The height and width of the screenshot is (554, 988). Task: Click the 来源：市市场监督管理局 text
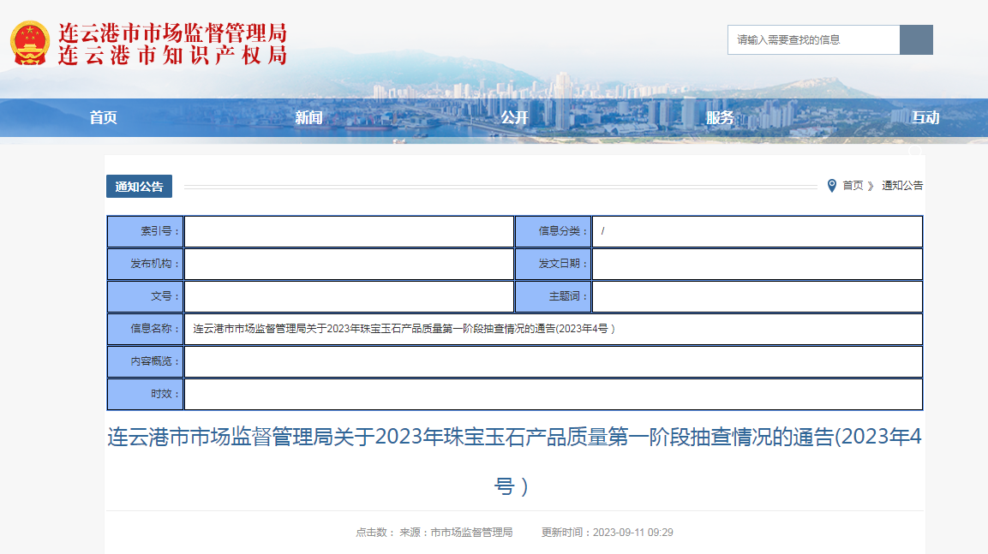pyautogui.click(x=456, y=533)
